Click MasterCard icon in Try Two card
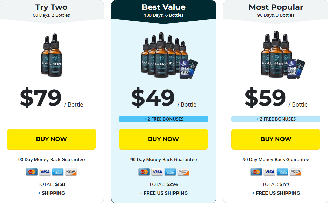This screenshot has height=203, width=328. tap(32, 172)
